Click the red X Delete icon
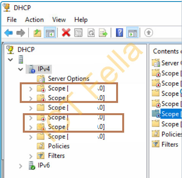Screen dimensions: 182x178 [66, 33]
